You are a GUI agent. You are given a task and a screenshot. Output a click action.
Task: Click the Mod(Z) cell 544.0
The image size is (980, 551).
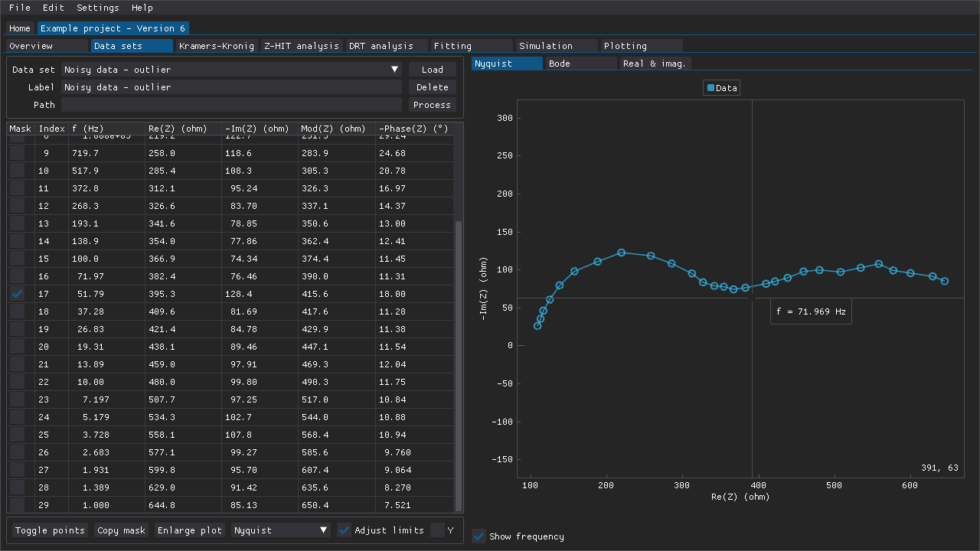(x=315, y=417)
